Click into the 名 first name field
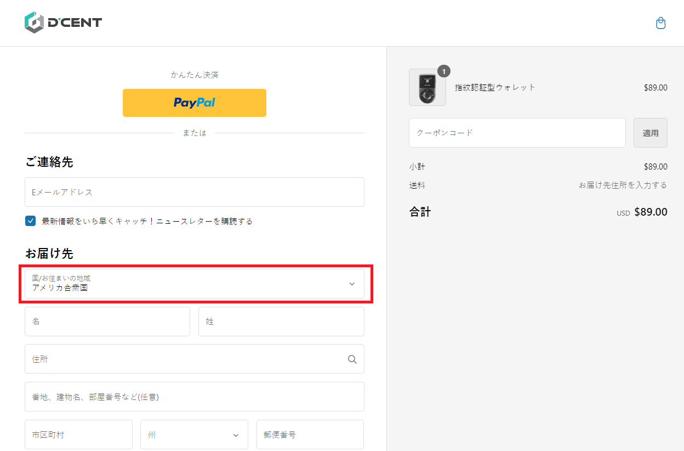The width and height of the screenshot is (684, 451). [x=107, y=322]
